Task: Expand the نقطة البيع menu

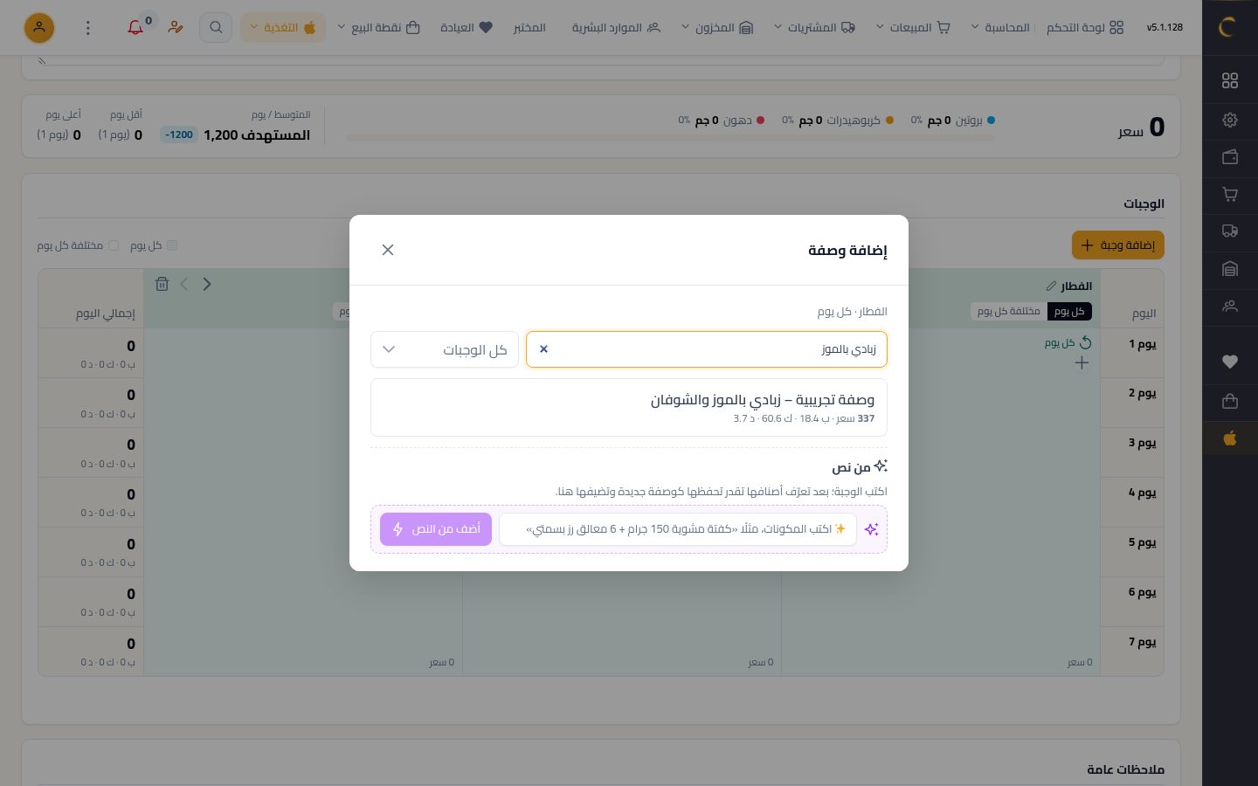Action: coord(378,27)
